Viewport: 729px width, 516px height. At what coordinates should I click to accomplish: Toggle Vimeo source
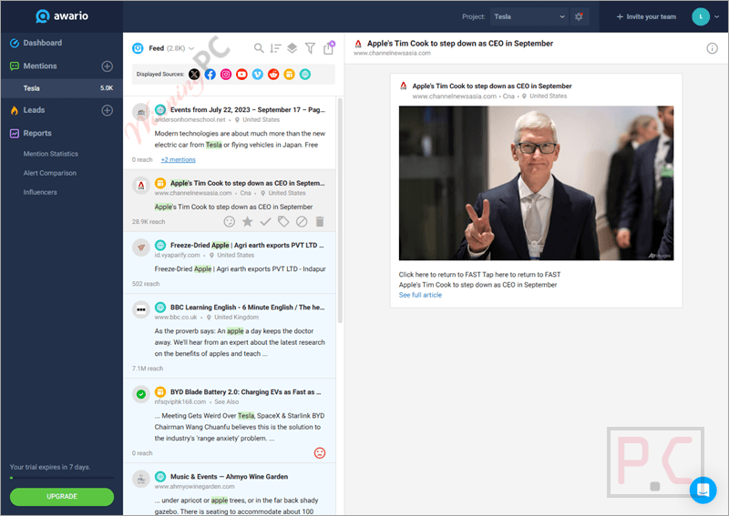point(258,75)
